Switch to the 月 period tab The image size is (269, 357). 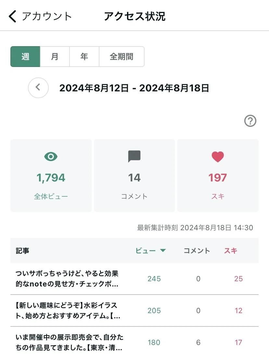(x=55, y=57)
